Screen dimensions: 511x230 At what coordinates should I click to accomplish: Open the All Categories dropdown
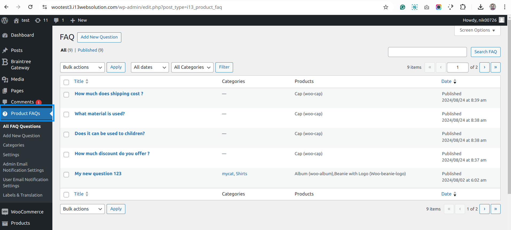[192, 67]
